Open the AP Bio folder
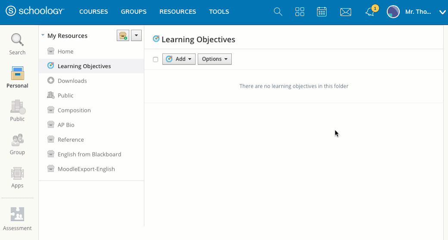Screen dimensions: 448x240 (66, 125)
